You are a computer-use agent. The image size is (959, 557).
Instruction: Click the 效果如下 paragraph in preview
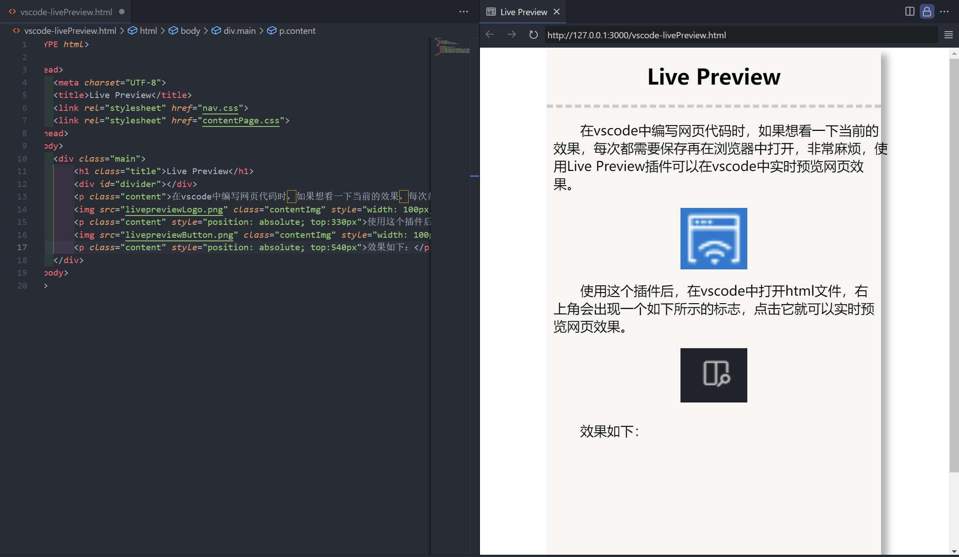609,431
